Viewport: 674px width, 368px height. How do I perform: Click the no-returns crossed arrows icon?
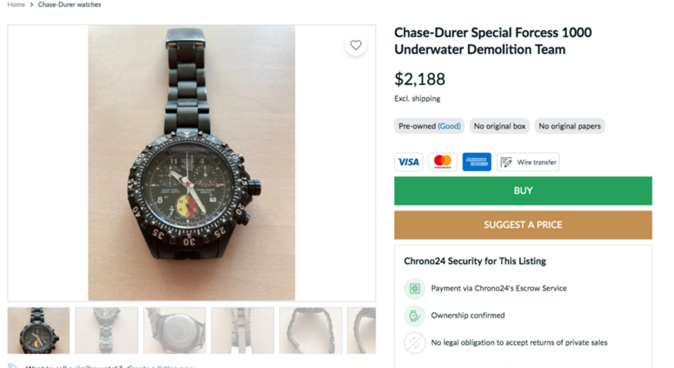click(415, 342)
